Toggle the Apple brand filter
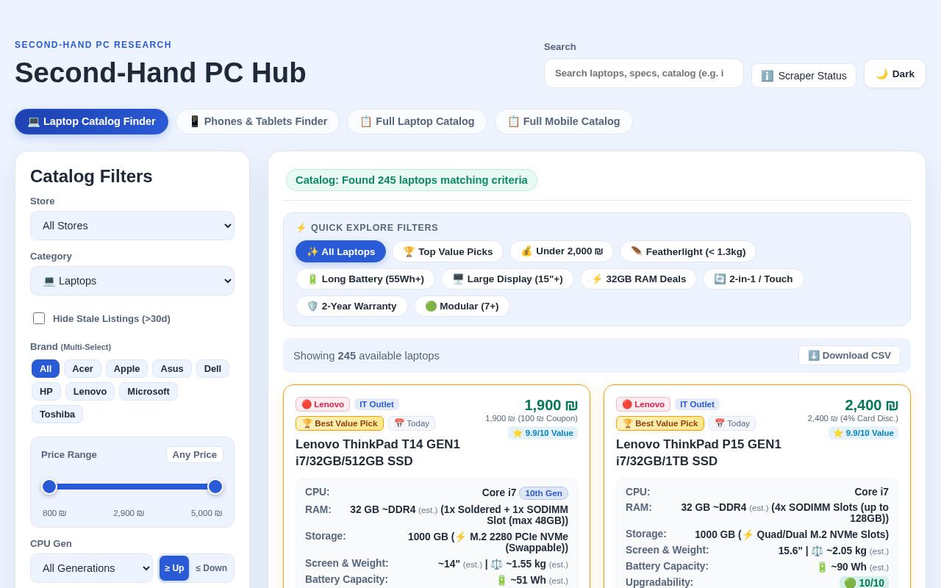Viewport: 941px width, 588px height. click(126, 369)
